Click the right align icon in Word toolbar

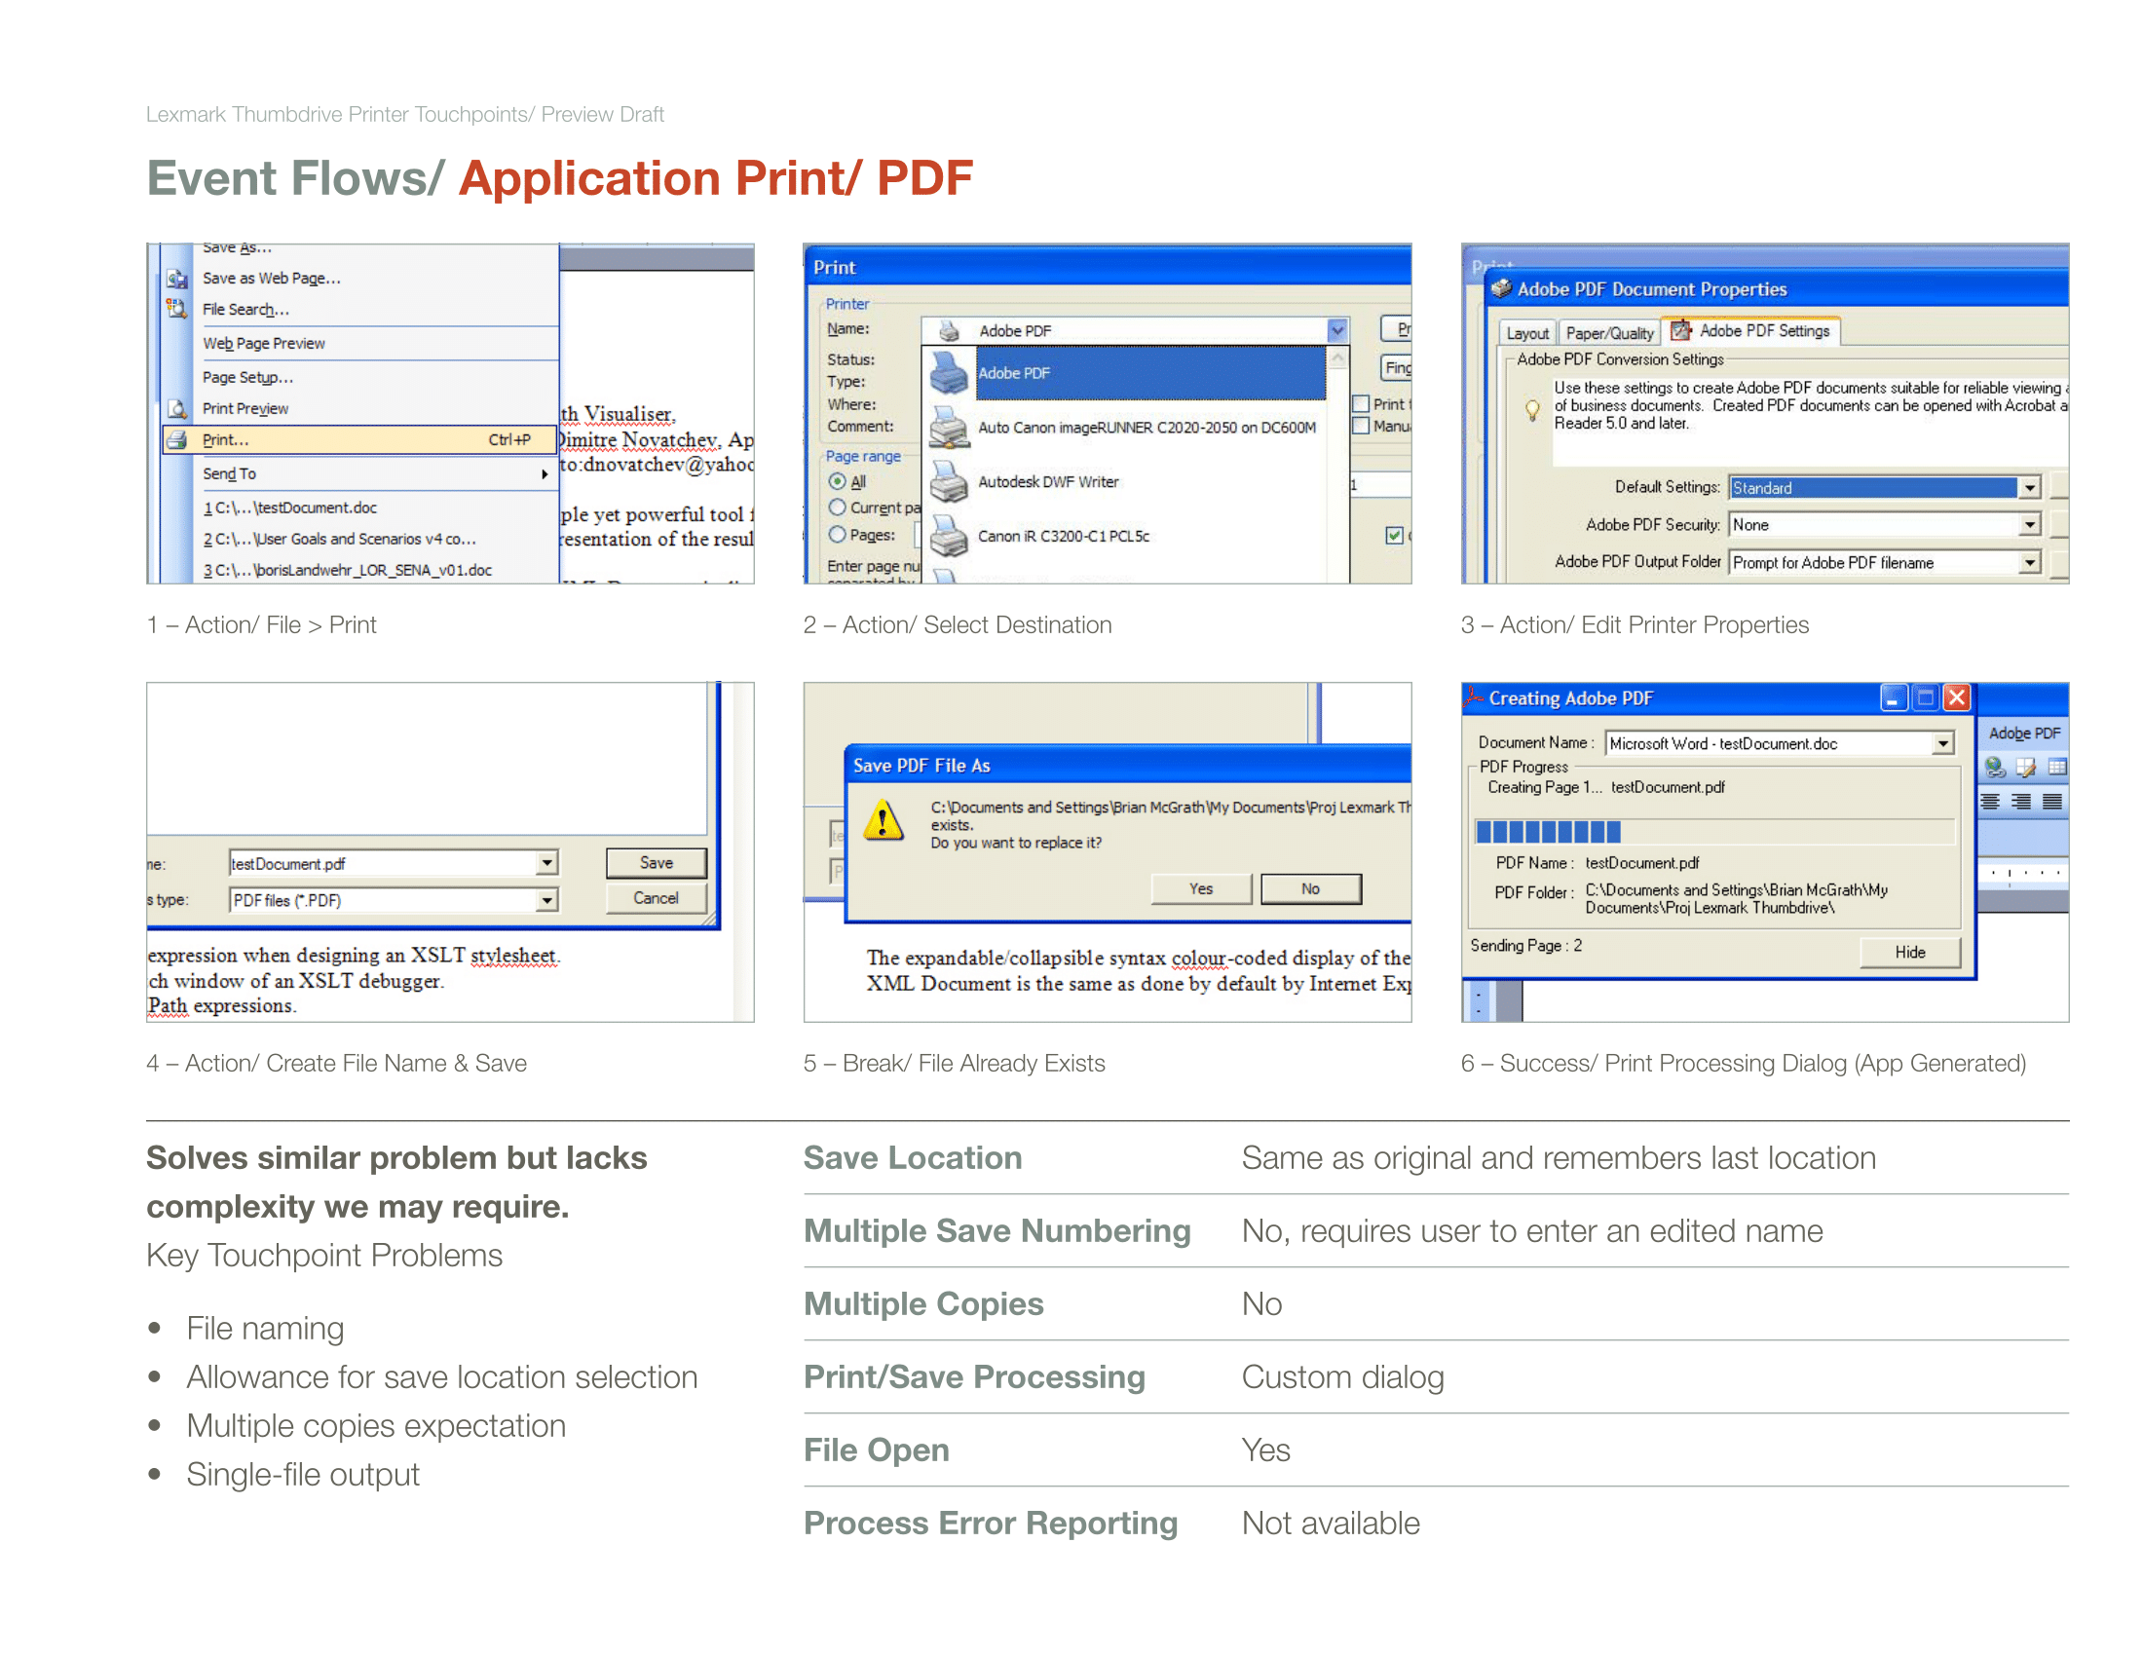pyautogui.click(x=2021, y=802)
